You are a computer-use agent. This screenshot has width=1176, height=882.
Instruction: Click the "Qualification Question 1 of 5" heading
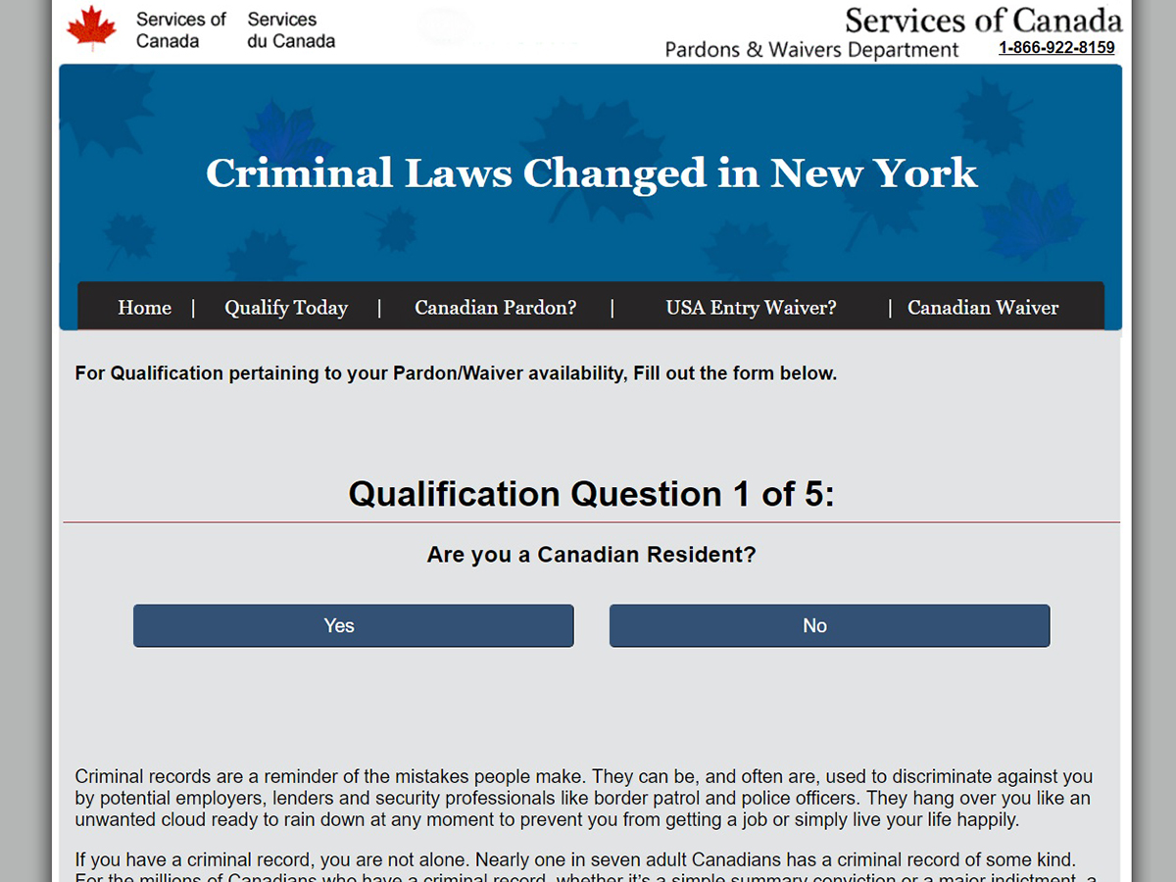point(591,494)
